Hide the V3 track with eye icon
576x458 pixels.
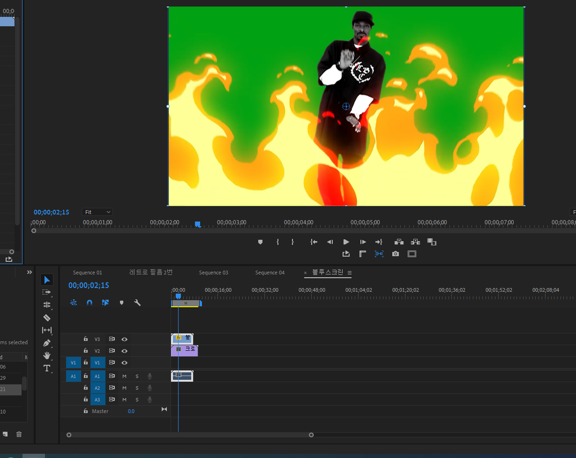(x=125, y=339)
